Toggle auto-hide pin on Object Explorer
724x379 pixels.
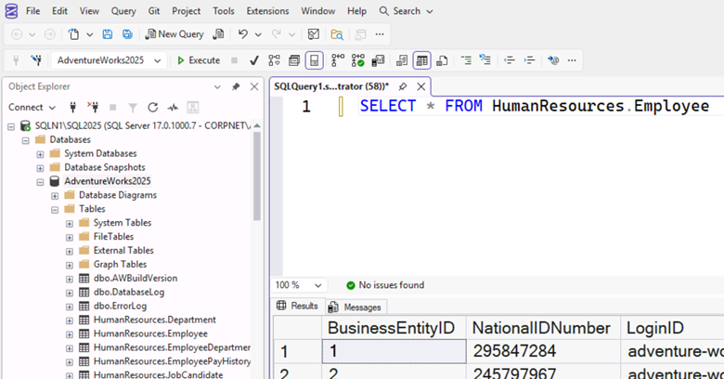pyautogui.click(x=236, y=86)
